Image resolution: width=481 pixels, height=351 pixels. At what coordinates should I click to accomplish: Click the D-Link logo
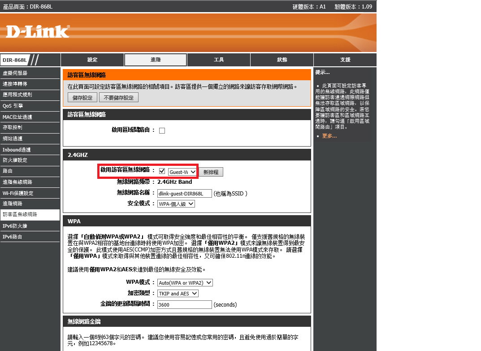(x=38, y=31)
